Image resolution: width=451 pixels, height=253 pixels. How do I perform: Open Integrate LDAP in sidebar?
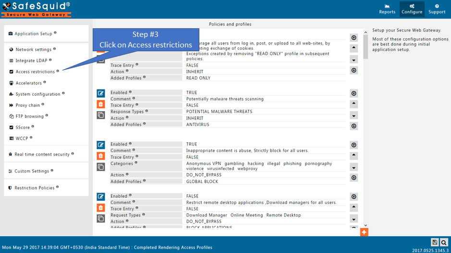(x=31, y=60)
